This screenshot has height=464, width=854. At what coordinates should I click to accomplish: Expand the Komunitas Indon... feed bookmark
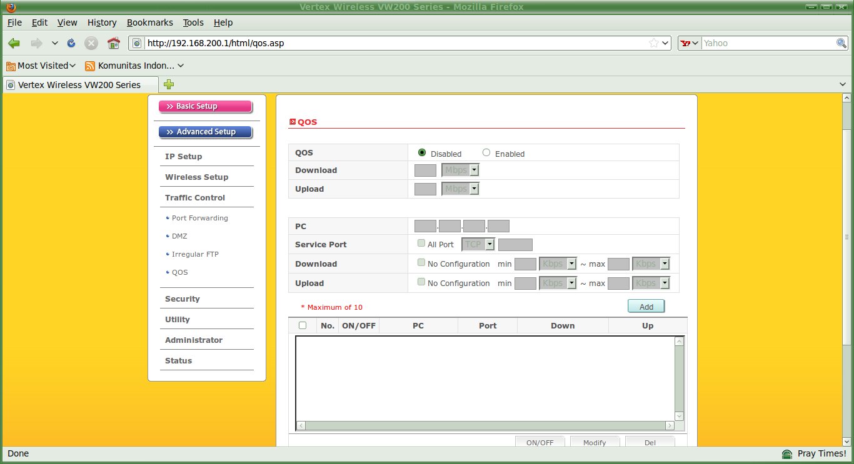point(134,66)
